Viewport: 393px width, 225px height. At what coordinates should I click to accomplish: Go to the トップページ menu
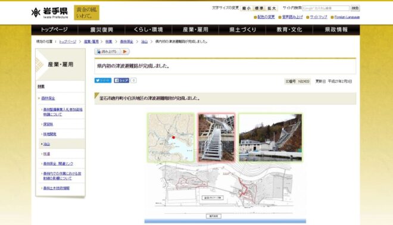point(54,30)
